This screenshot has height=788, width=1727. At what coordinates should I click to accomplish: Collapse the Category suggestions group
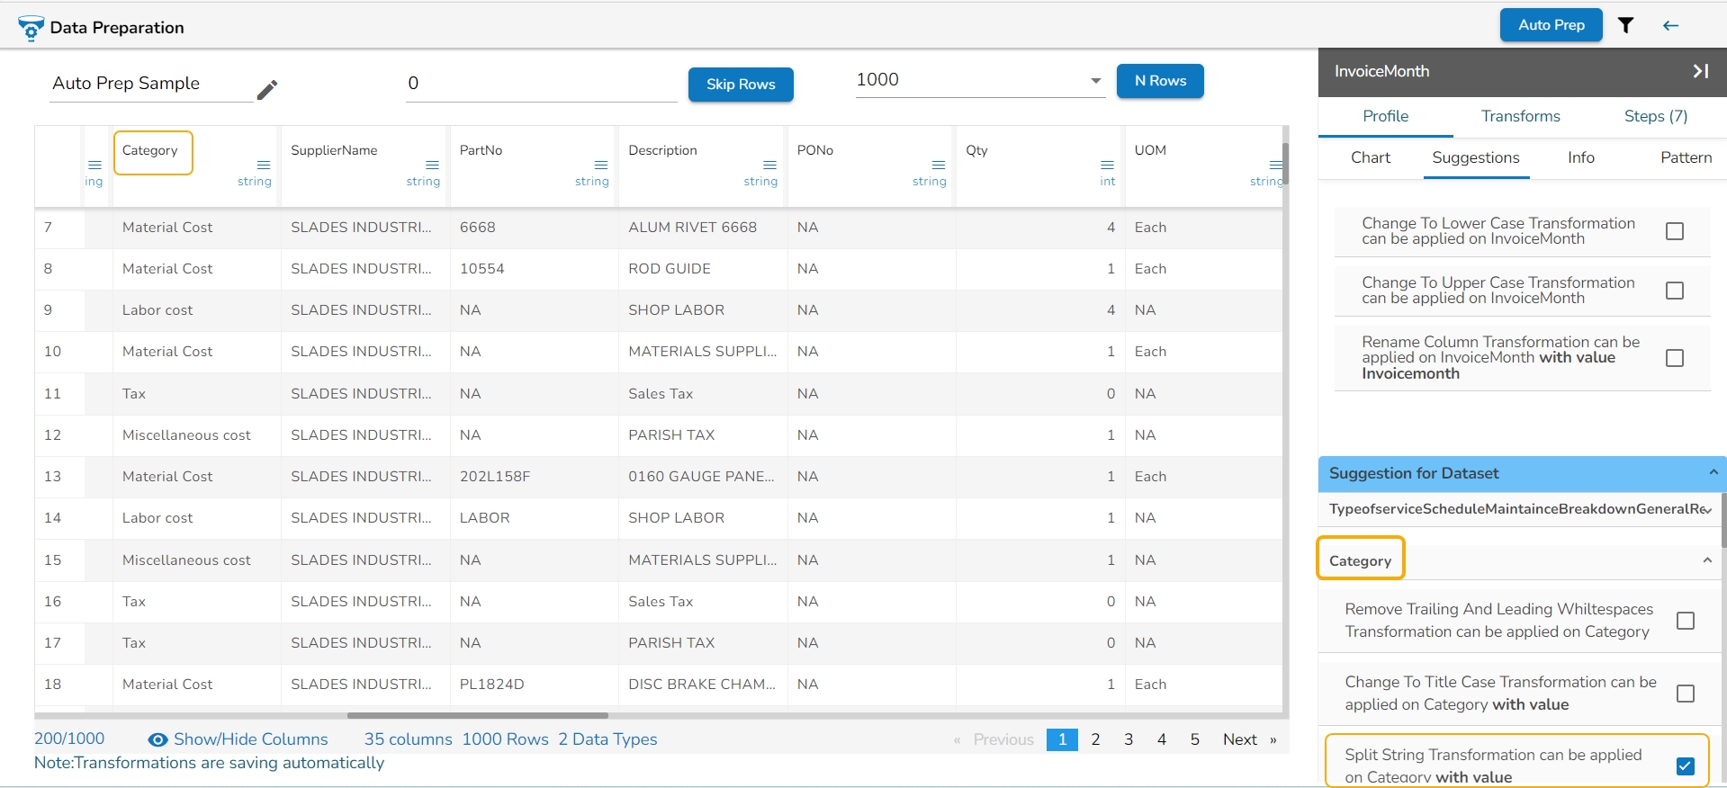(1706, 560)
